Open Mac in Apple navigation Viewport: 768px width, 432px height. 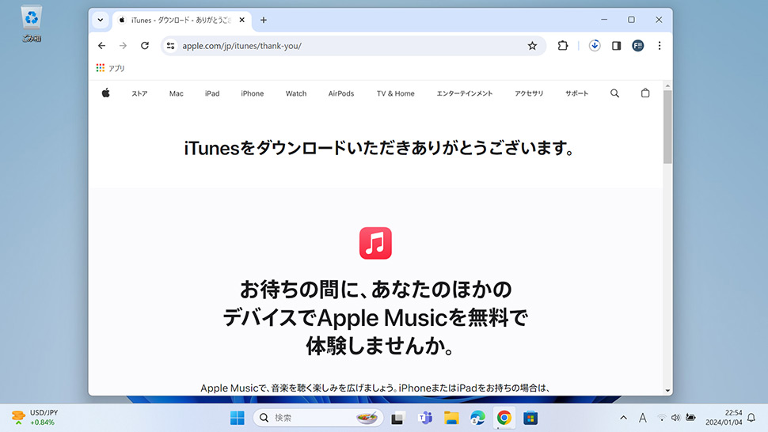click(177, 93)
